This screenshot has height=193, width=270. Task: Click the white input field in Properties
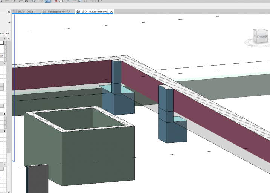coord(2,43)
